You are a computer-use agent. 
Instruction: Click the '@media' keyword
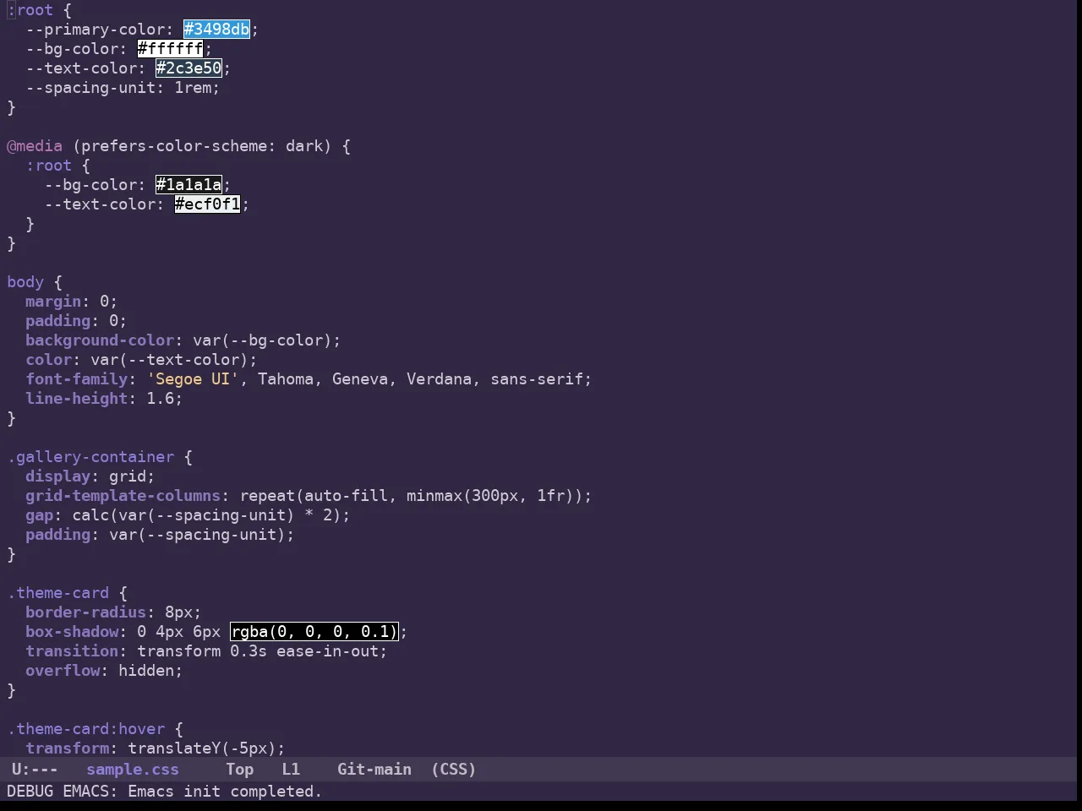35,145
